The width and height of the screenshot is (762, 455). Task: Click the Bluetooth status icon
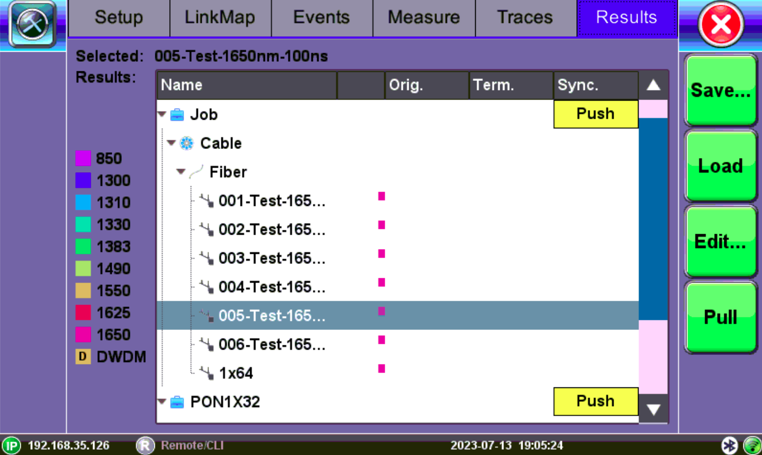point(729,445)
